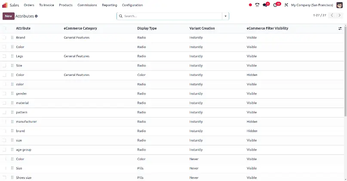Tick the checkbox for Legs row
The height and width of the screenshot is (181, 347).
[4, 56]
